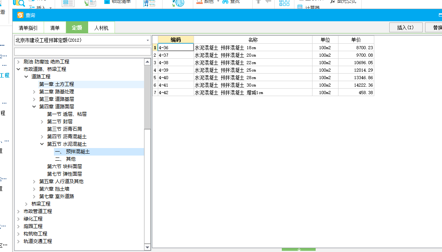Collapse the 市政道路、桥梁工程 node
Image resolution: width=442 pixels, height=252 pixels.
pyautogui.click(x=18, y=69)
